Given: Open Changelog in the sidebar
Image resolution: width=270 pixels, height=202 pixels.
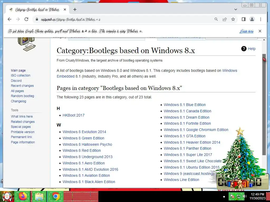Looking at the screenshot, I should 18,101.
